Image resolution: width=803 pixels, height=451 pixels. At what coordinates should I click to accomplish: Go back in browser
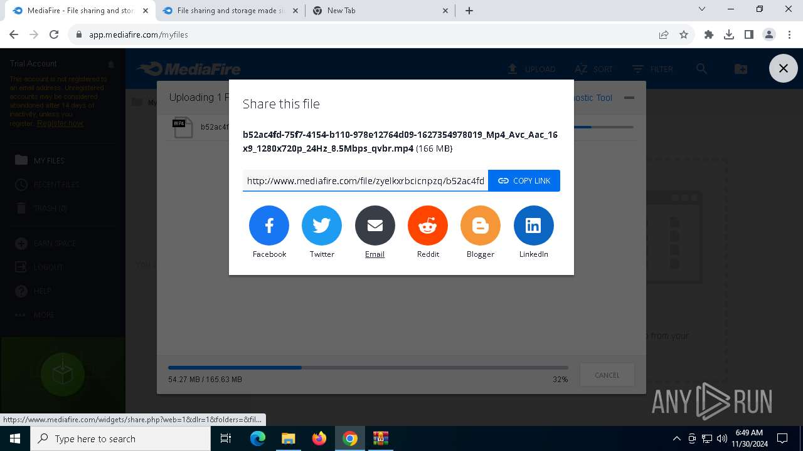click(14, 34)
